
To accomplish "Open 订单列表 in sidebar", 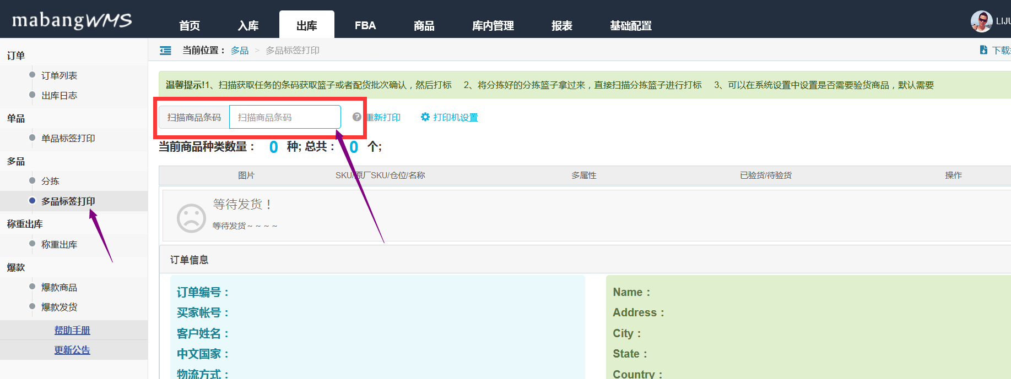I will 60,75.
